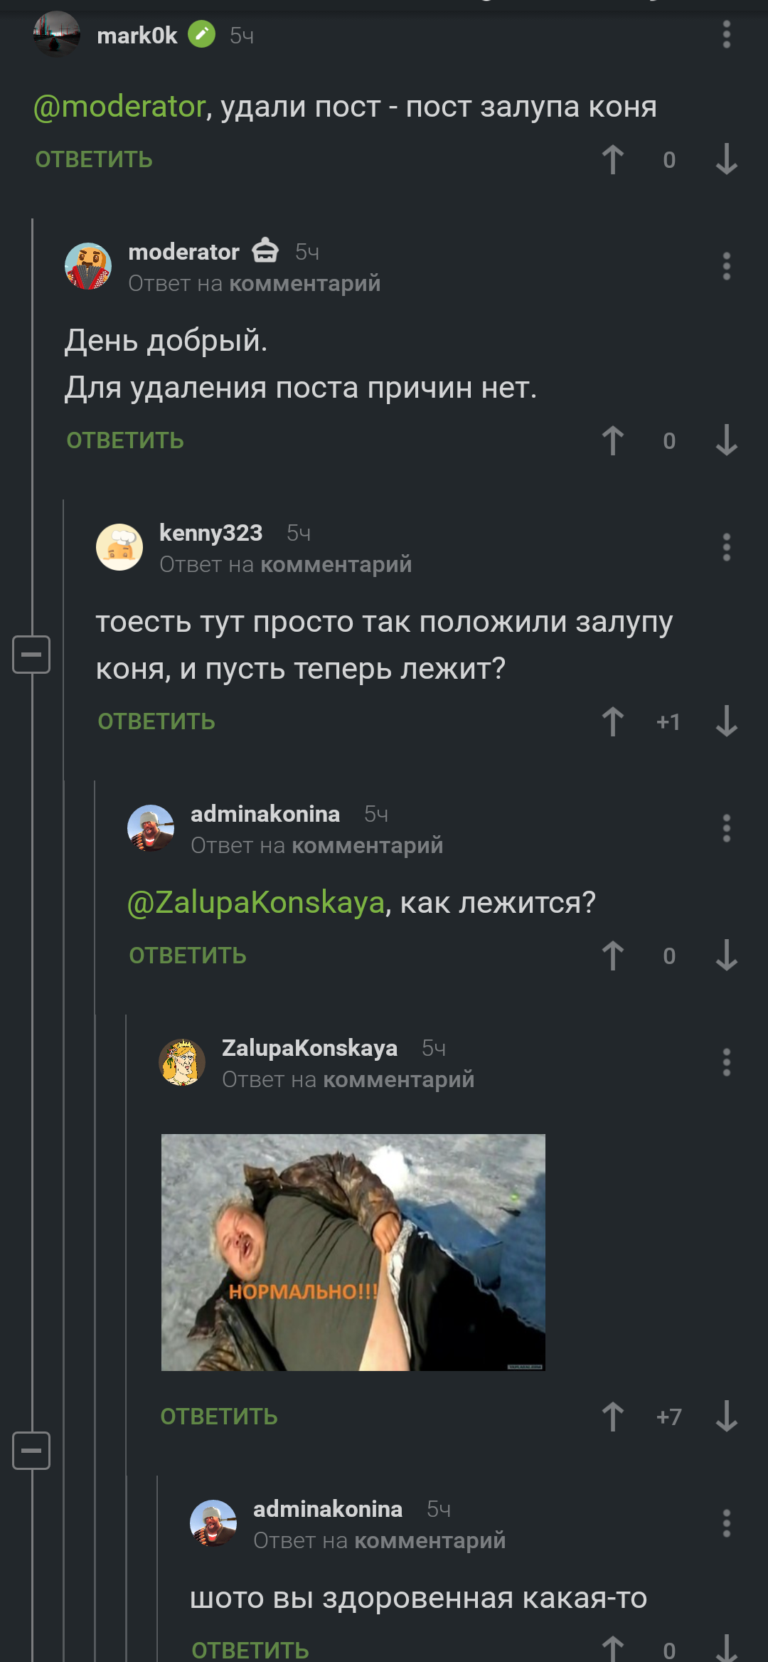Screen dimensions: 768x1662
Task: Reply to kenny323 using ОТВЕТИТЬ
Action: coord(156,721)
